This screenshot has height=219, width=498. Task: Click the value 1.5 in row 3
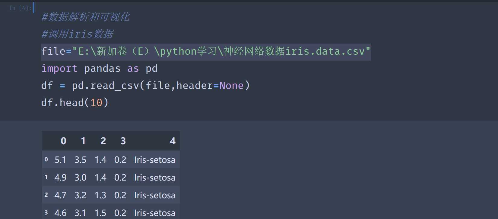(100, 213)
